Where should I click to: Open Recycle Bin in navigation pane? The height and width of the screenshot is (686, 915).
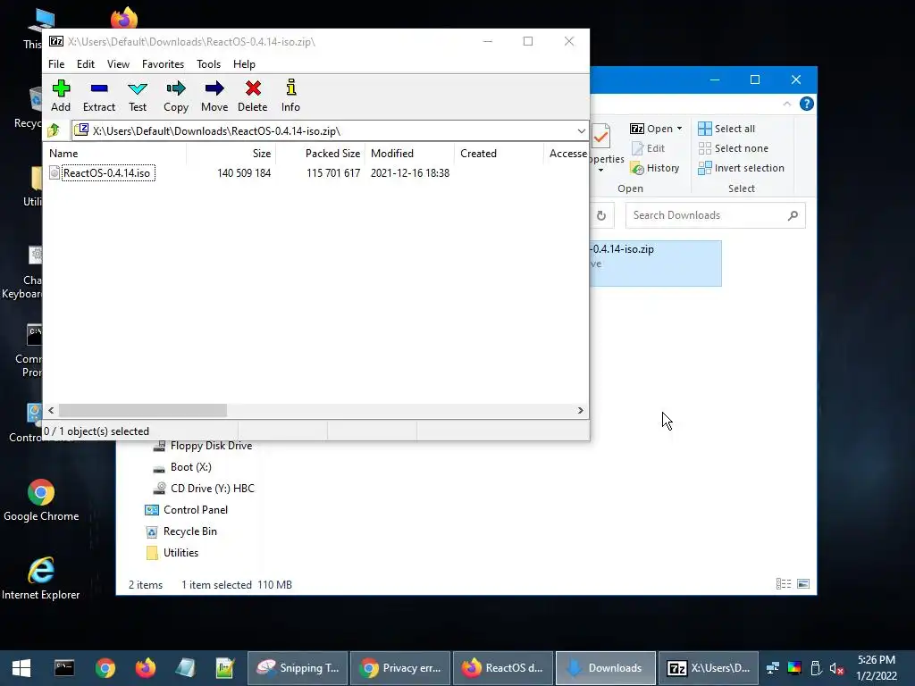point(180,531)
